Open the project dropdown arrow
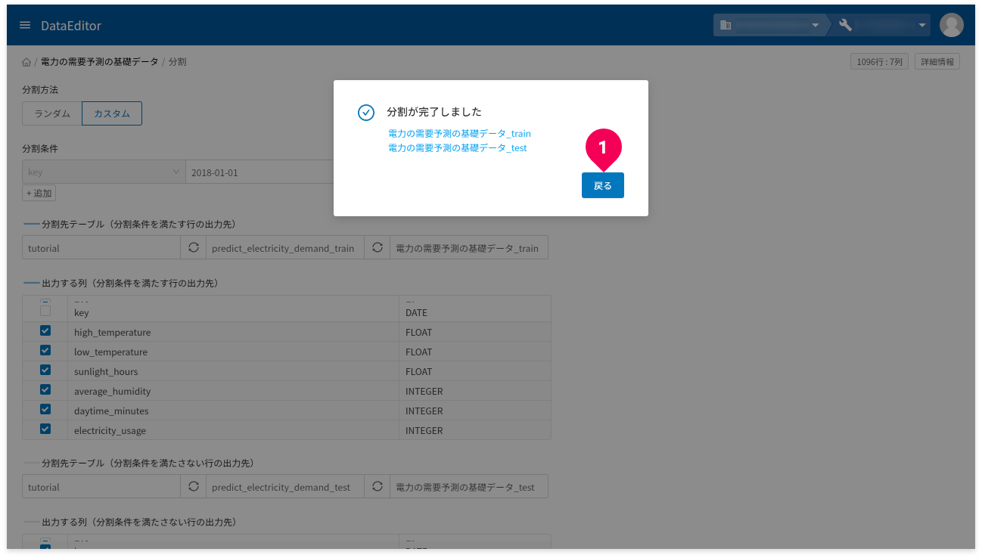Viewport: 982px width, 558px height. pyautogui.click(x=922, y=26)
